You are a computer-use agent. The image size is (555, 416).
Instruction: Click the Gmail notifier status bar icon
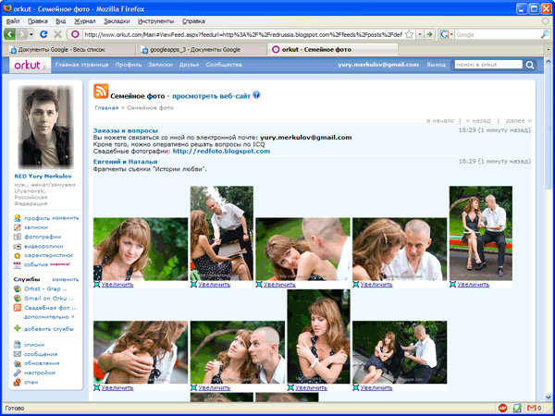click(534, 409)
